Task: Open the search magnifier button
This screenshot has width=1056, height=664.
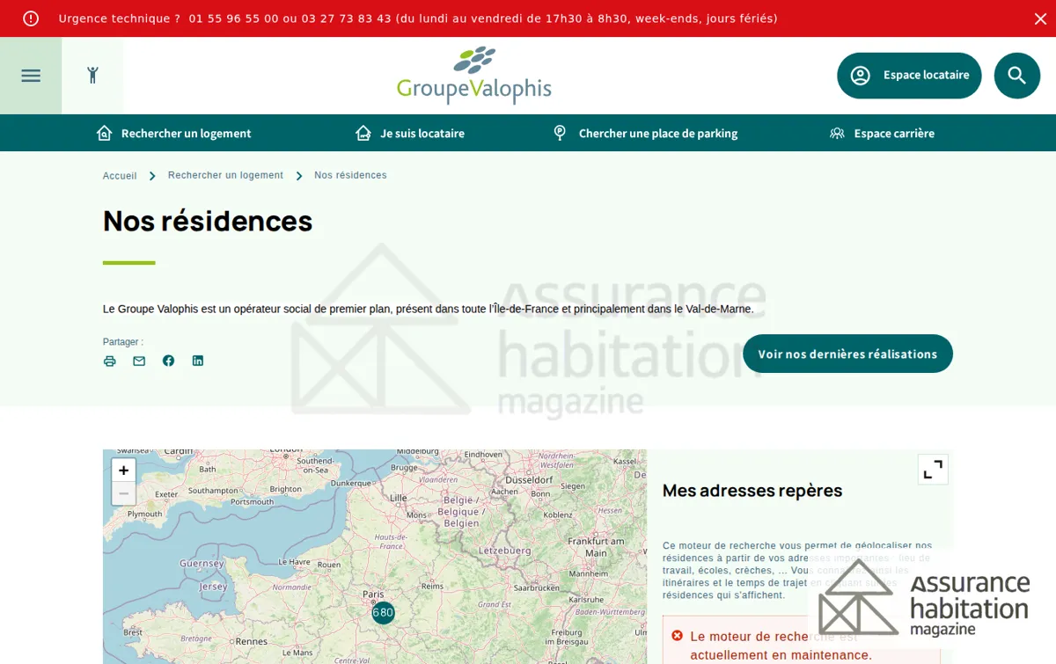Action: [x=1017, y=76]
